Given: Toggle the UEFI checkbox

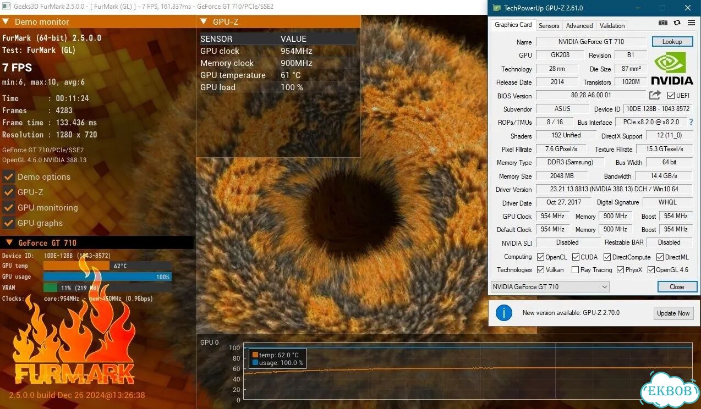Looking at the screenshot, I should click(671, 95).
